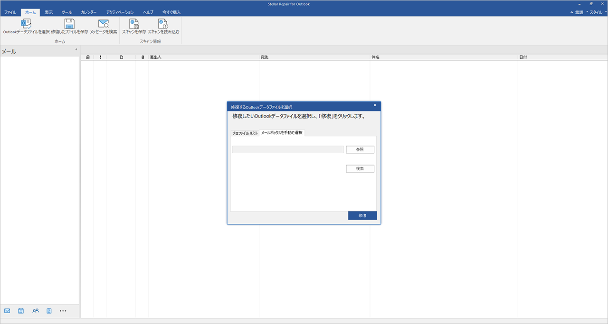Click the three-dots more options icon
The width and height of the screenshot is (608, 324).
[63, 311]
